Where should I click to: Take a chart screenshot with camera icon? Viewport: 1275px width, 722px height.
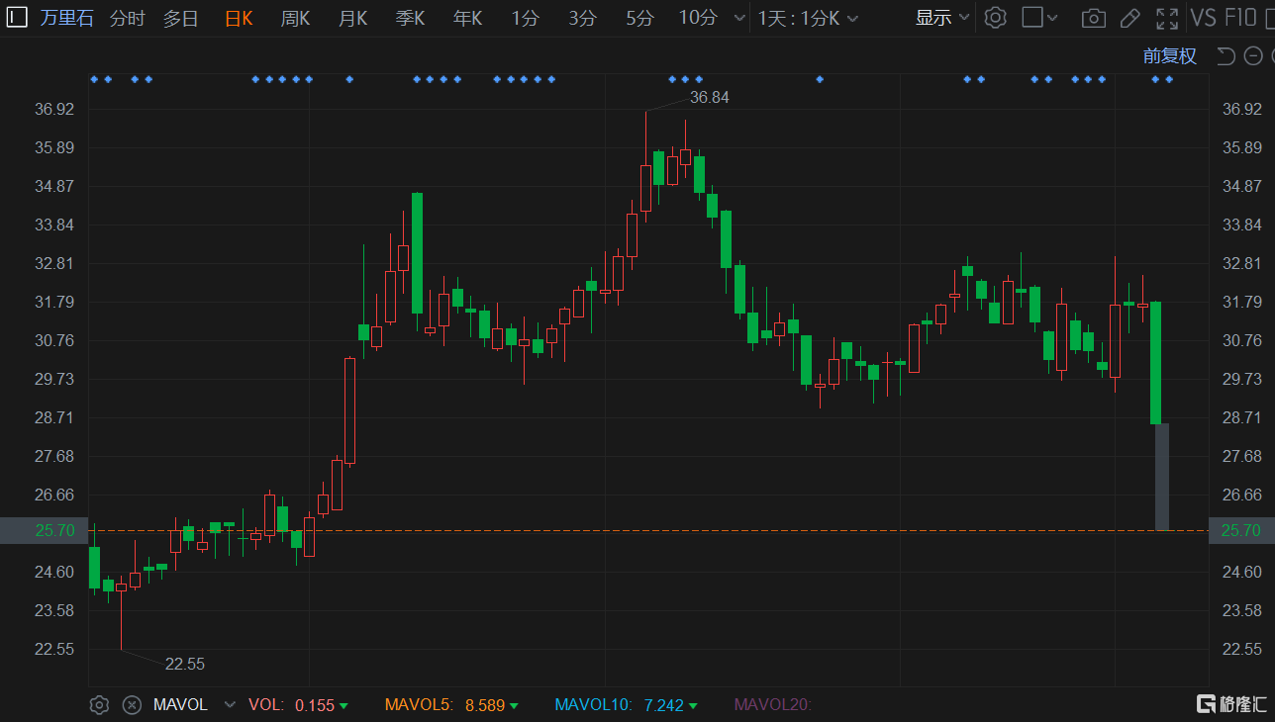(x=1093, y=18)
